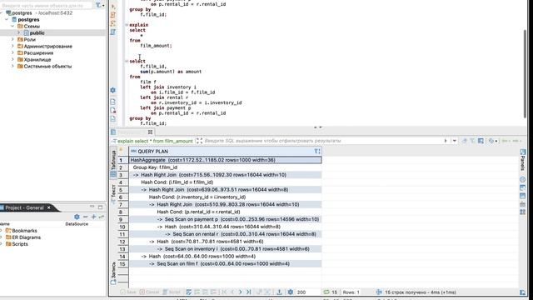This screenshot has height=300, width=533.
Task: Switch results view to Текст mode
Action: pyautogui.click(x=113, y=194)
